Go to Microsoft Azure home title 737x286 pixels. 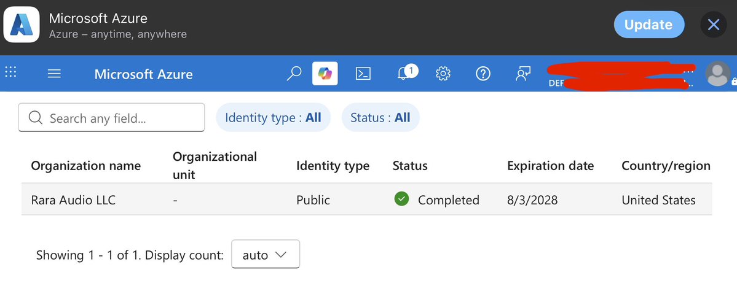[143, 74]
